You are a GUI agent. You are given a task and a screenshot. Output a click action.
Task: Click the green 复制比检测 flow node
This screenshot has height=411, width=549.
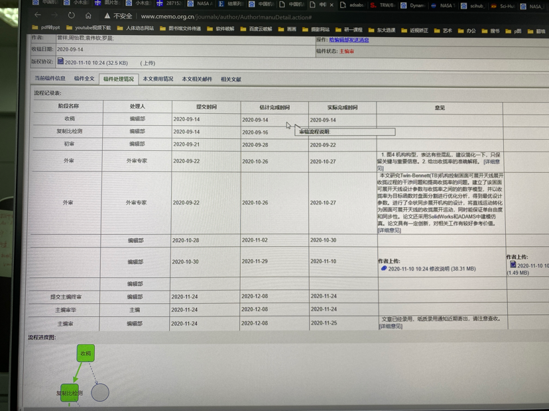click(x=70, y=393)
